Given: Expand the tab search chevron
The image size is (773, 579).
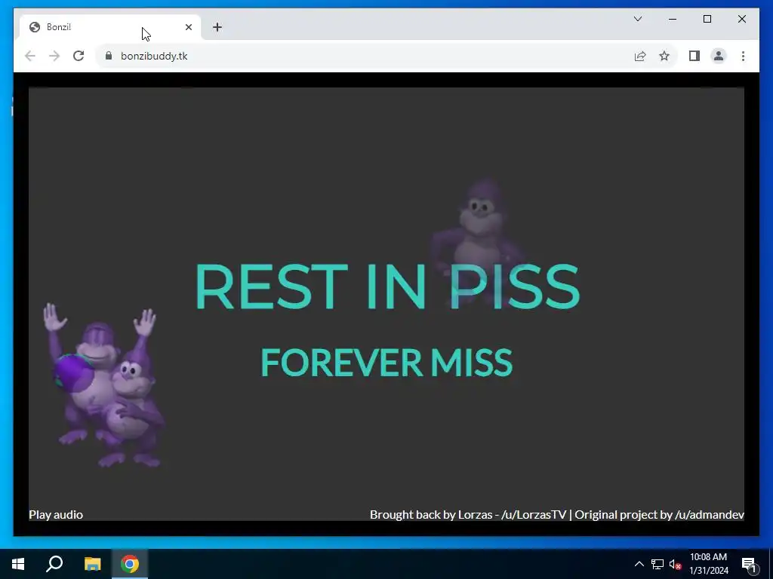Looking at the screenshot, I should point(637,19).
